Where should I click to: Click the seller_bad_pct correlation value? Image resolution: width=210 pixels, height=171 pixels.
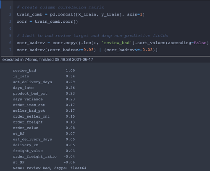point(70,110)
